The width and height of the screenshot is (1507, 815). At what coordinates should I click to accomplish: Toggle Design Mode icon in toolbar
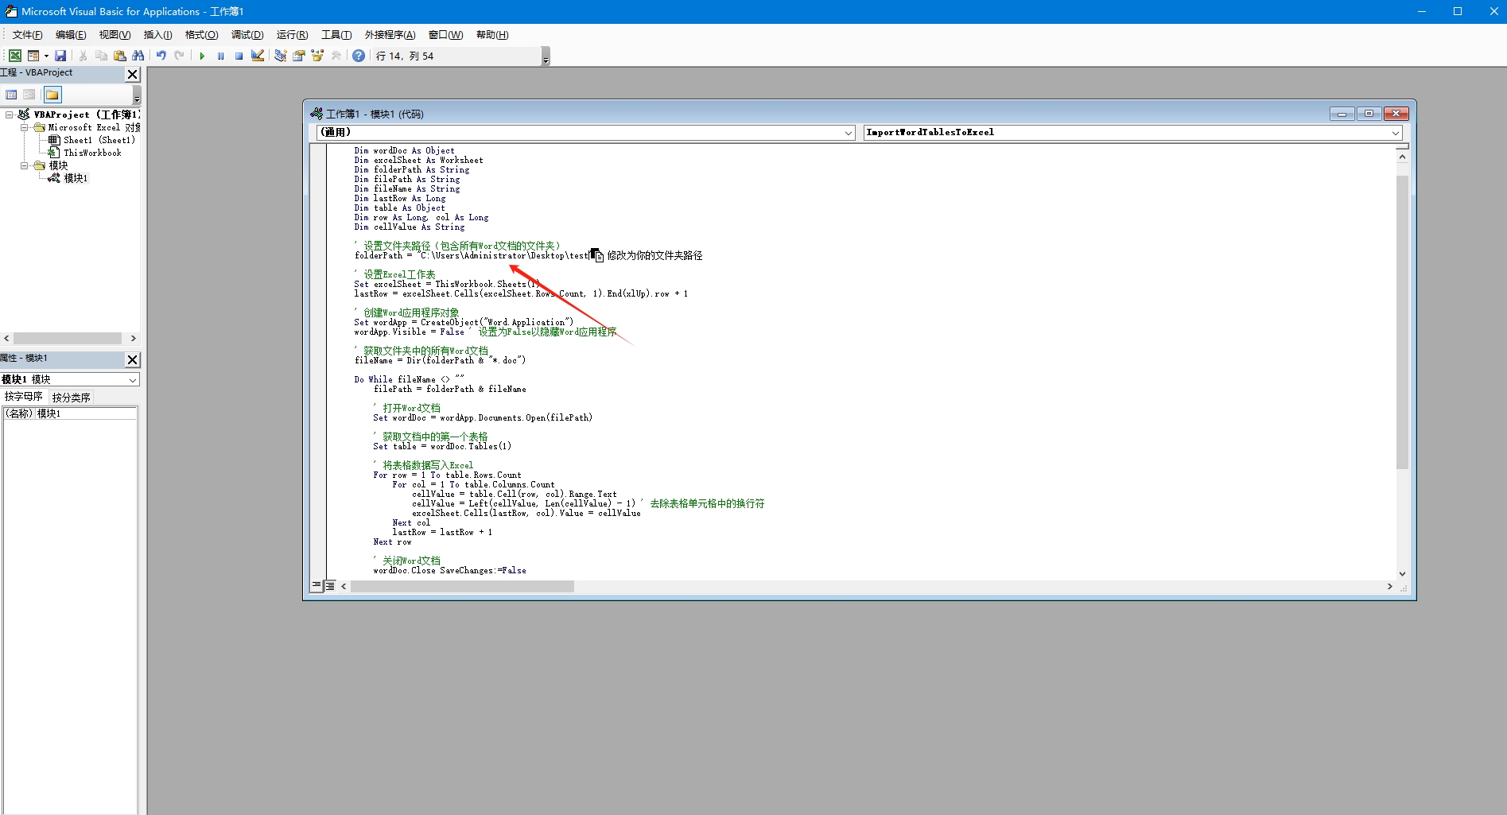pos(258,56)
